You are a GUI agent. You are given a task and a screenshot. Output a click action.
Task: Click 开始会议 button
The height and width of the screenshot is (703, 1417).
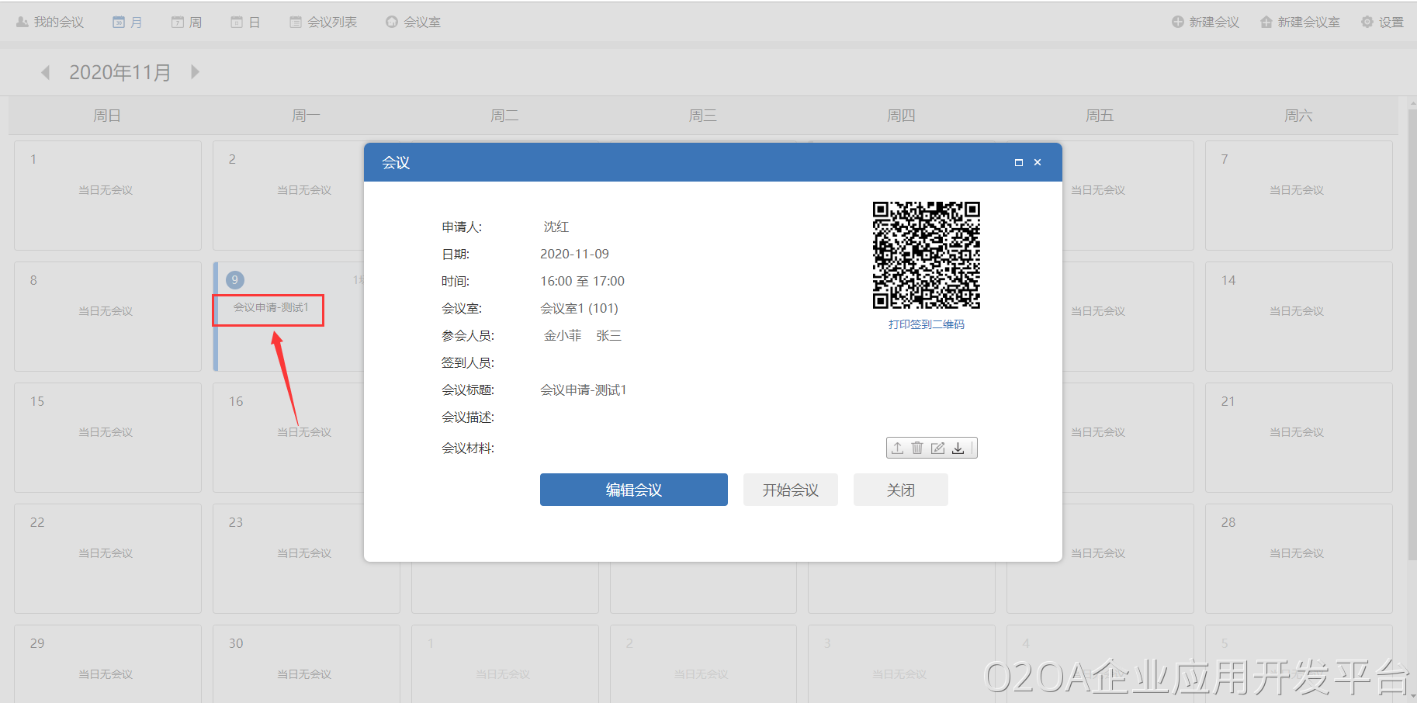(x=790, y=490)
